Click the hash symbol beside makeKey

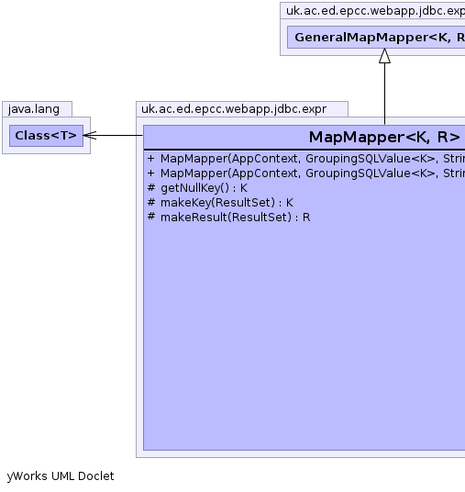(x=151, y=202)
